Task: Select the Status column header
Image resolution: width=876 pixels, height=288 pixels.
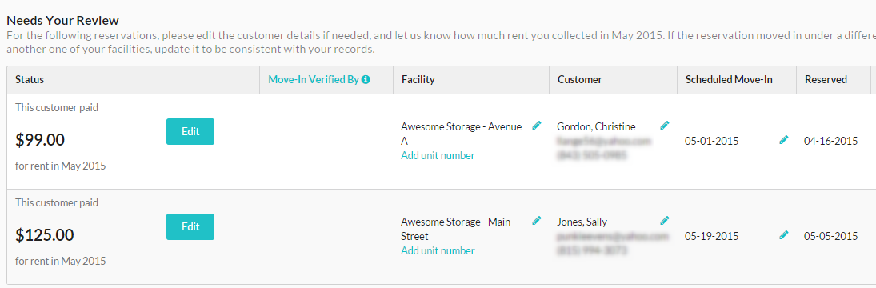Action: (30, 80)
